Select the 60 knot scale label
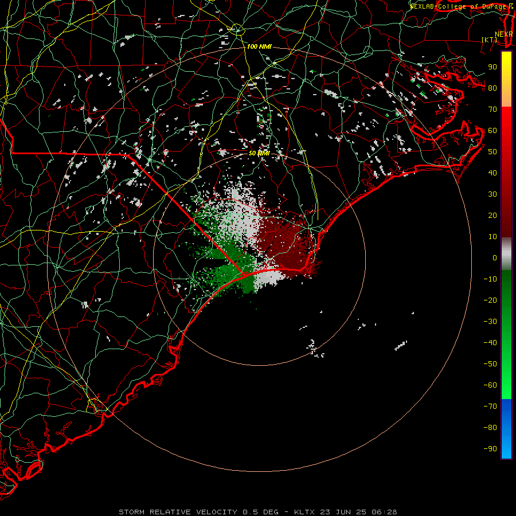The height and width of the screenshot is (516, 516). coord(492,130)
